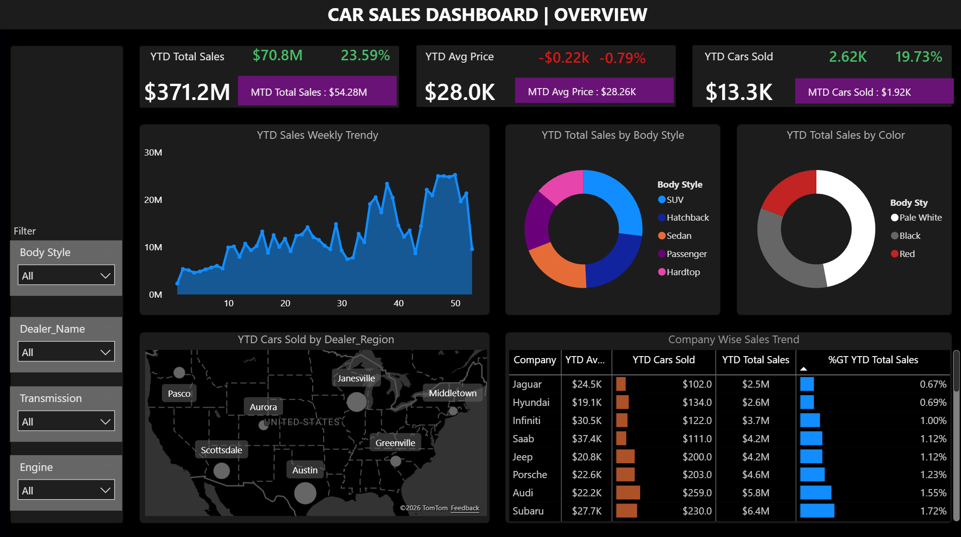The height and width of the screenshot is (537, 961).
Task: Click the Company Wise Sales Trend title
Action: tap(734, 339)
